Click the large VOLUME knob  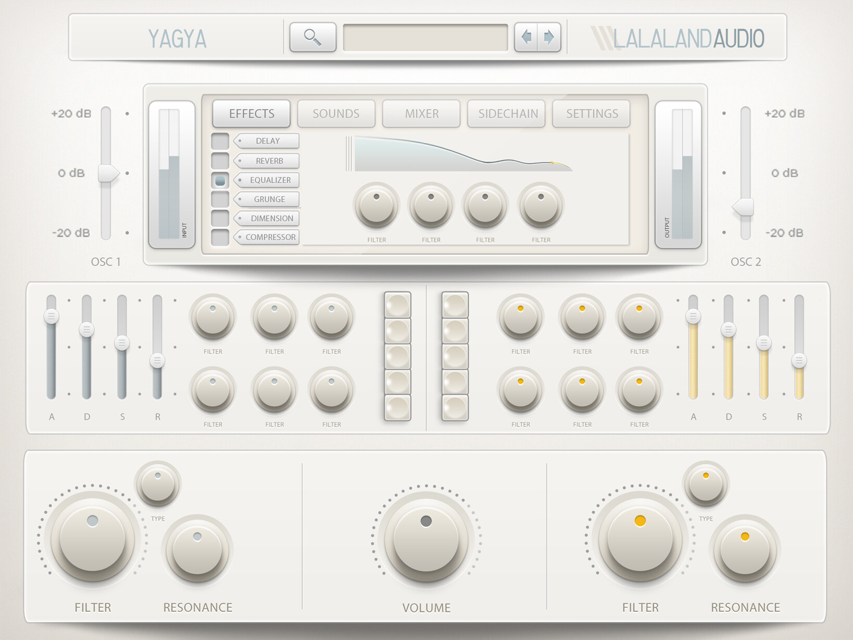(427, 536)
